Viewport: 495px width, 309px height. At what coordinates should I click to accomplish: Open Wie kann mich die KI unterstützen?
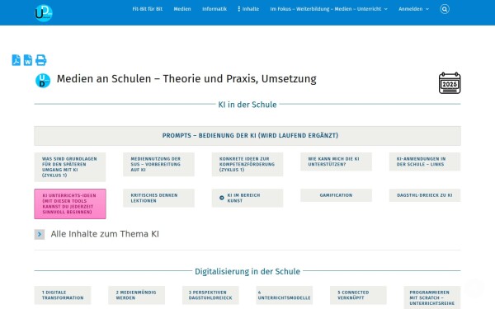point(337,162)
